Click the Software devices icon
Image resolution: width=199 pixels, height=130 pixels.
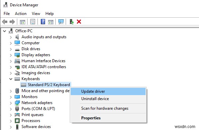pyautogui.click(x=17, y=127)
